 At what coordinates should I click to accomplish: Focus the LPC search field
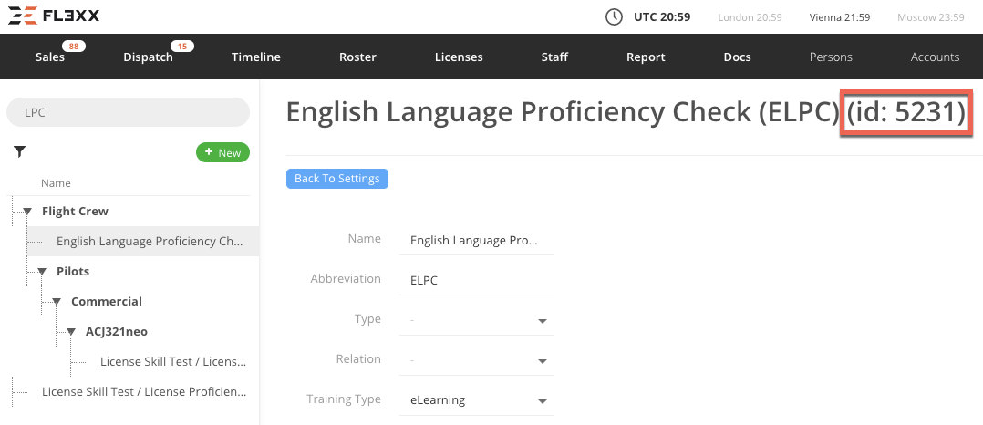pyautogui.click(x=128, y=112)
